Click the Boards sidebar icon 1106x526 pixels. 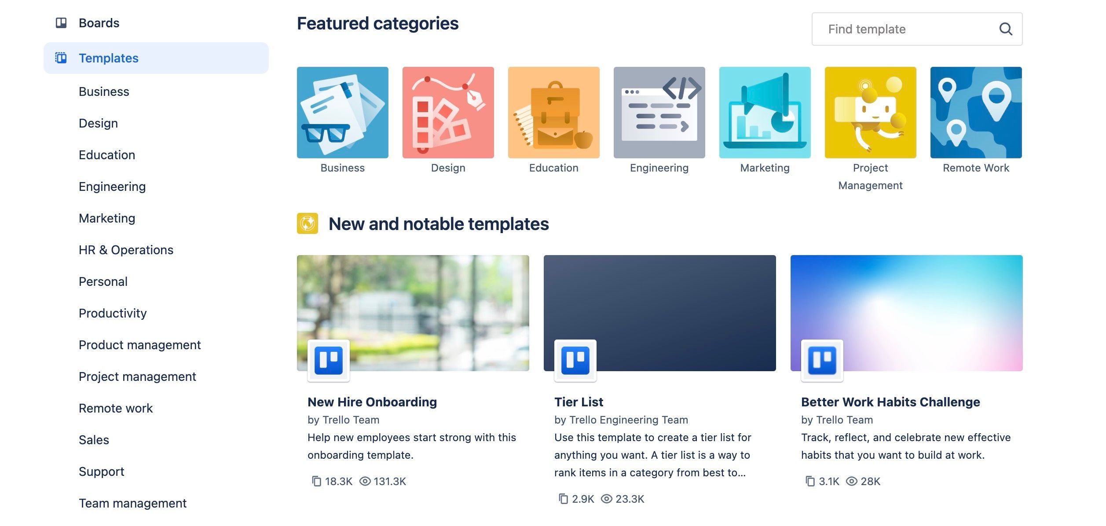pyautogui.click(x=61, y=22)
